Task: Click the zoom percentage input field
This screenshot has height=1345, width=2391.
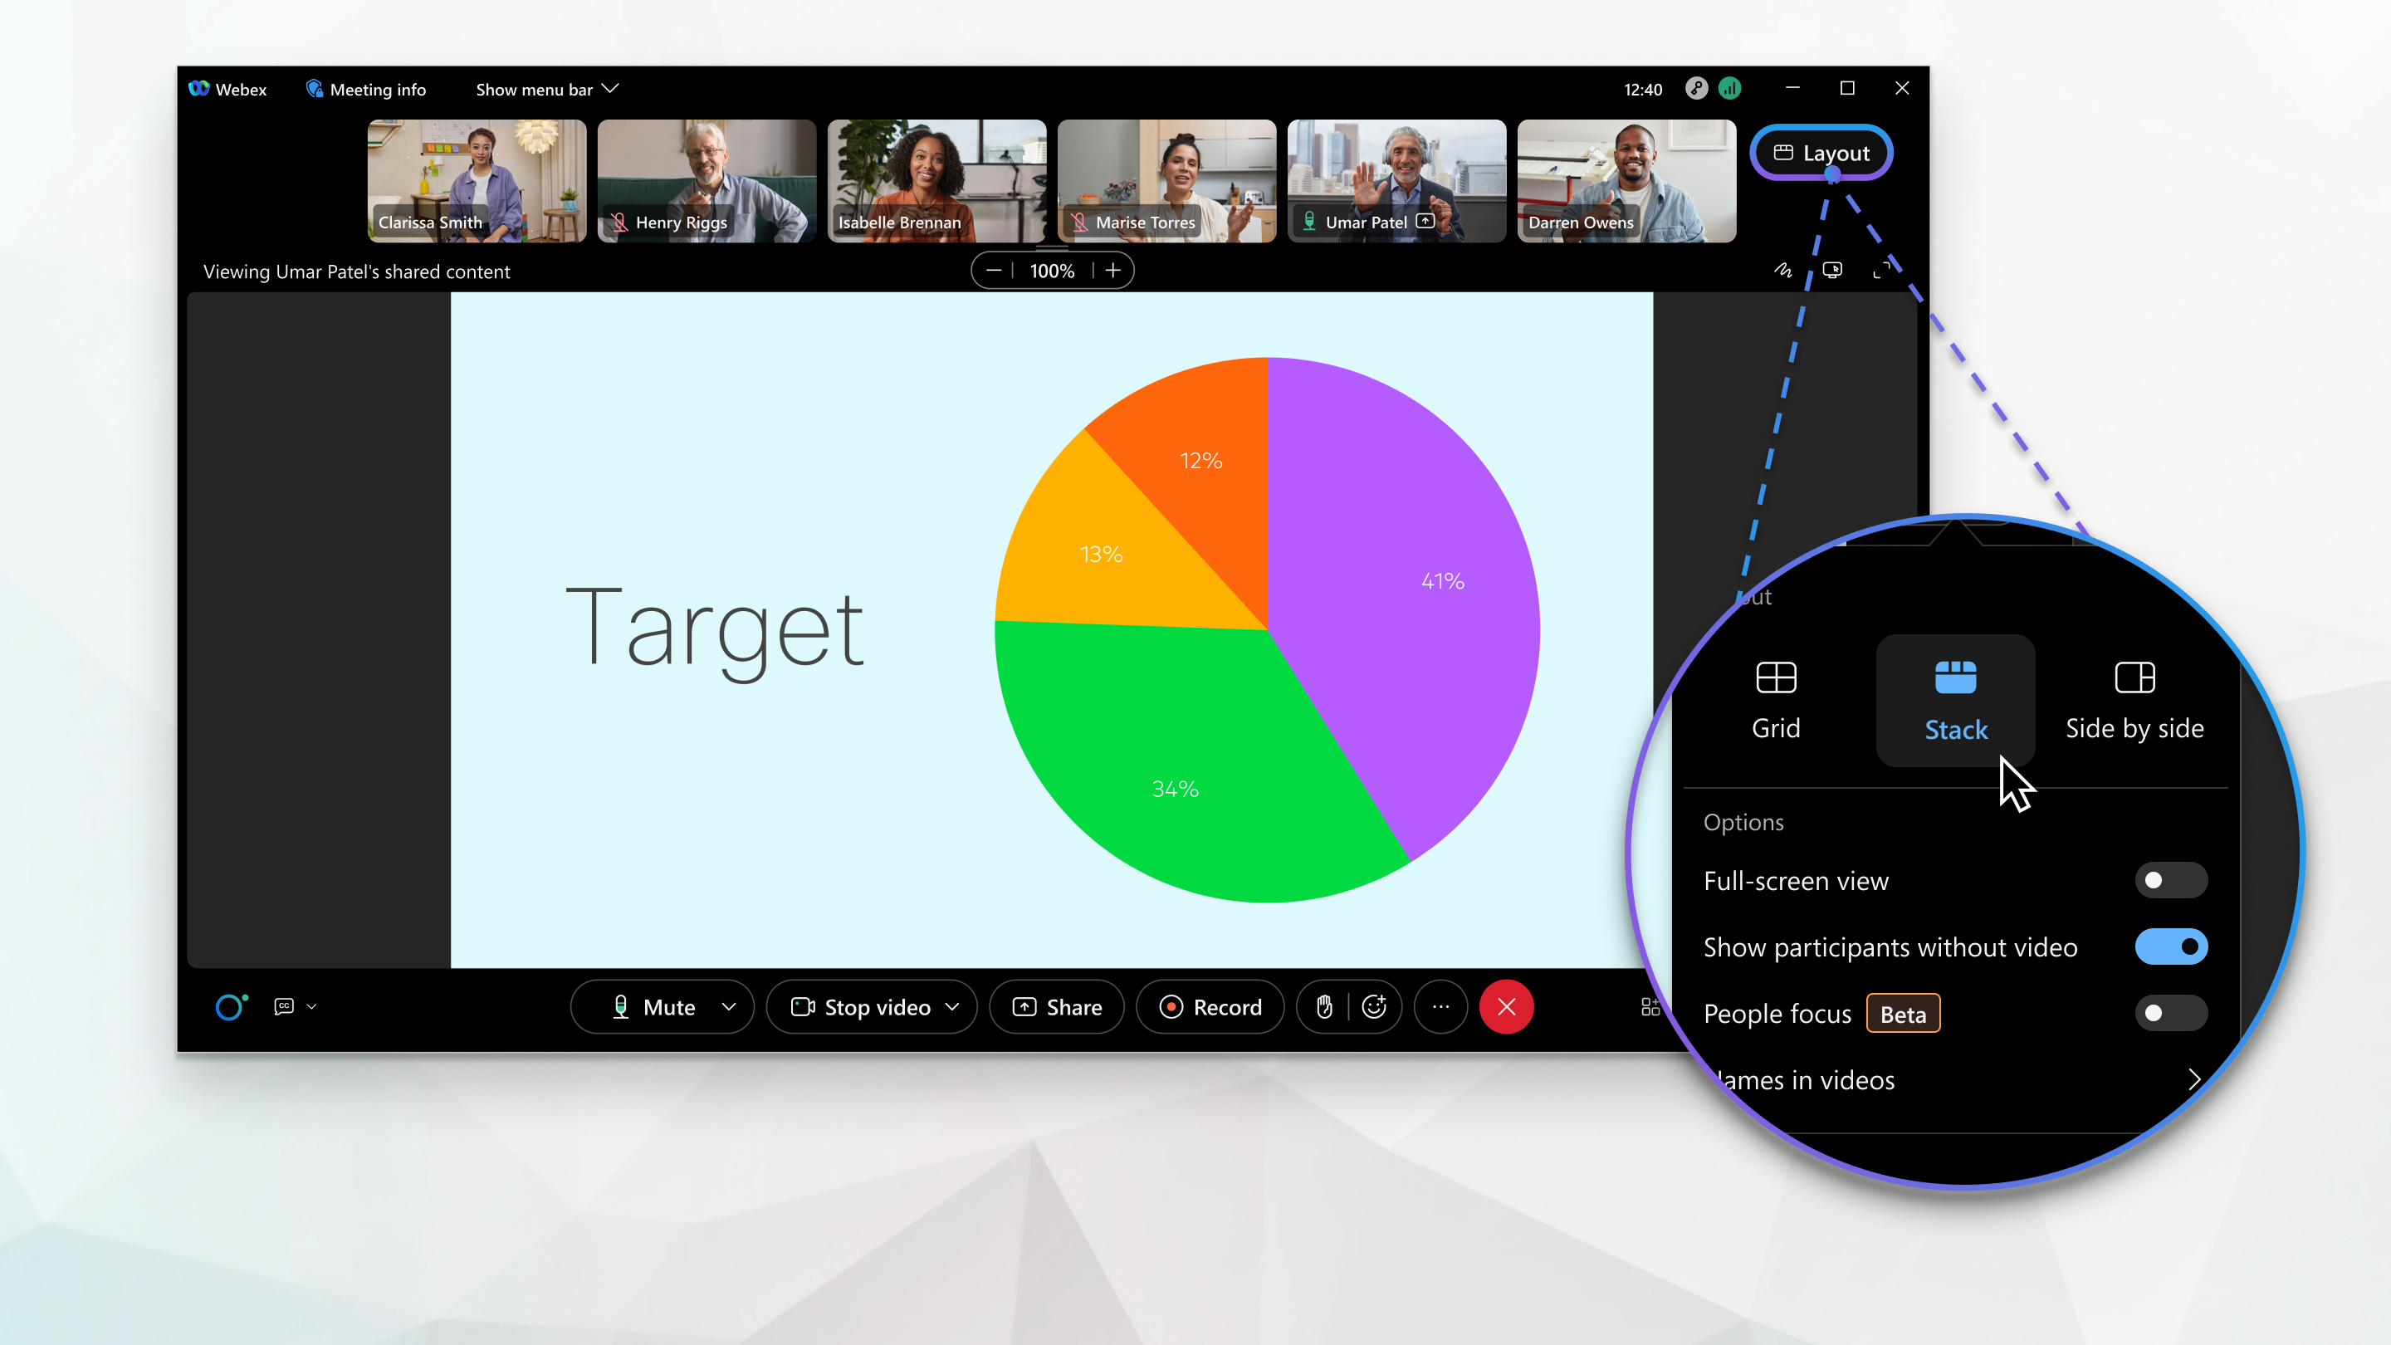Action: click(x=1053, y=269)
